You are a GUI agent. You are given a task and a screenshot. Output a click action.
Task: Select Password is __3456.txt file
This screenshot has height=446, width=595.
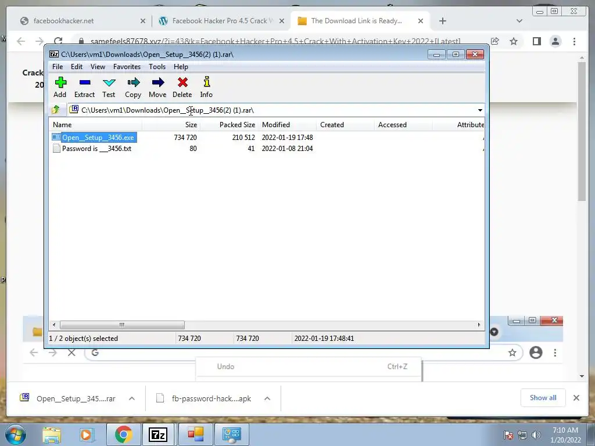[x=92, y=149]
